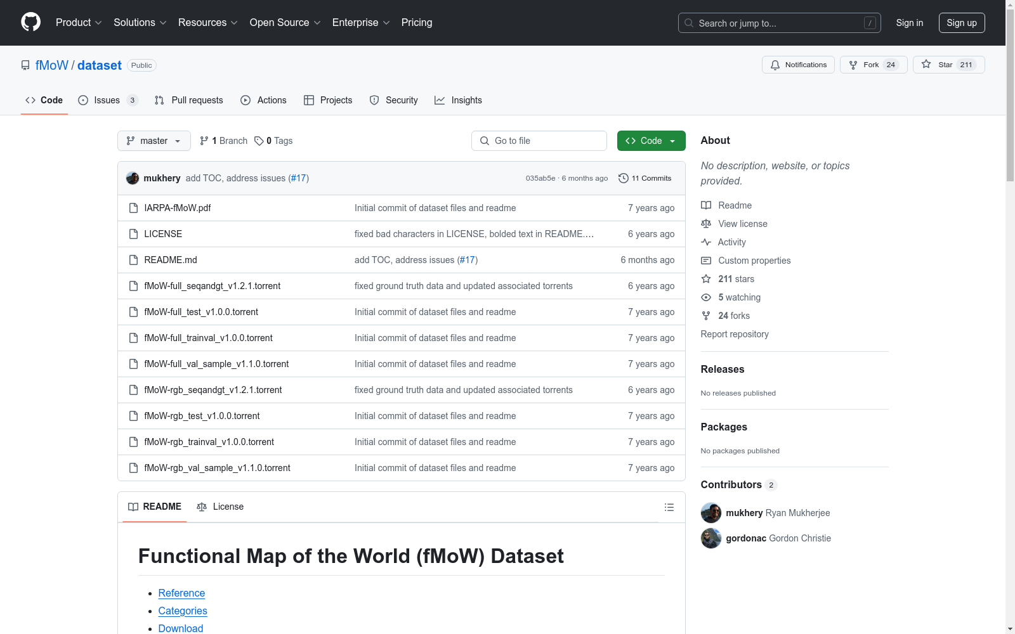
Task: Select the Code tab
Action: tap(44, 100)
